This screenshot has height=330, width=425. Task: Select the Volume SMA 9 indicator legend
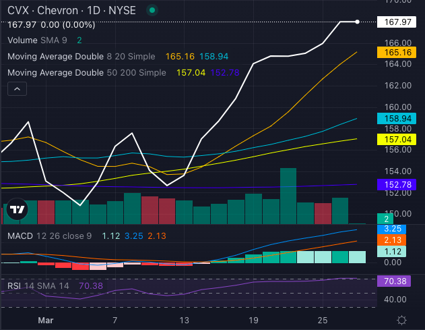click(37, 40)
